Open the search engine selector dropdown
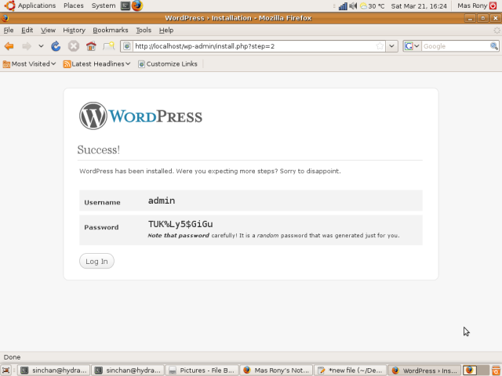502x376 pixels. coord(412,46)
